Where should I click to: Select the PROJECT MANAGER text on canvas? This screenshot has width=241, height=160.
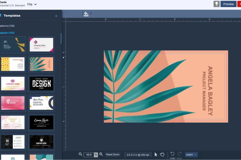point(204,91)
